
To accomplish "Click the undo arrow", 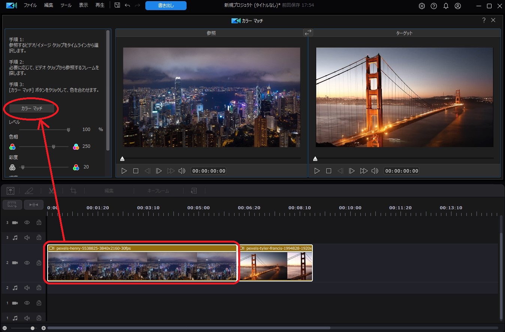I will [127, 6].
